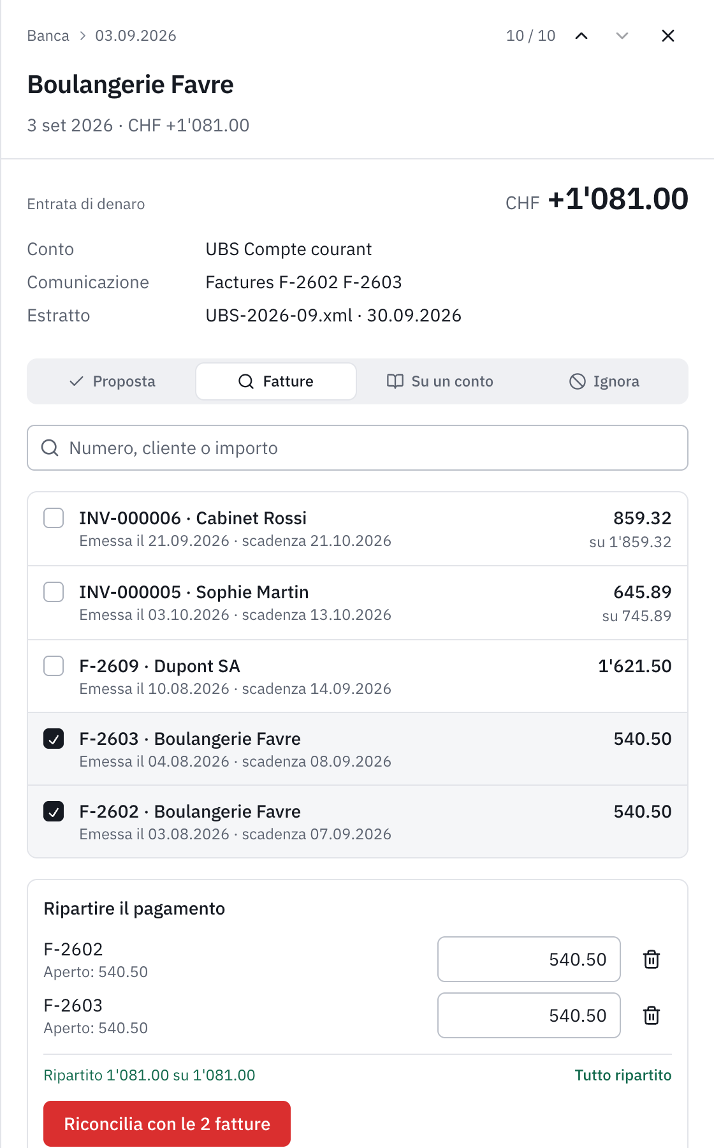Check invoice INV-000006 Cabinet Rossi
This screenshot has height=1148, width=714.
[x=54, y=518]
